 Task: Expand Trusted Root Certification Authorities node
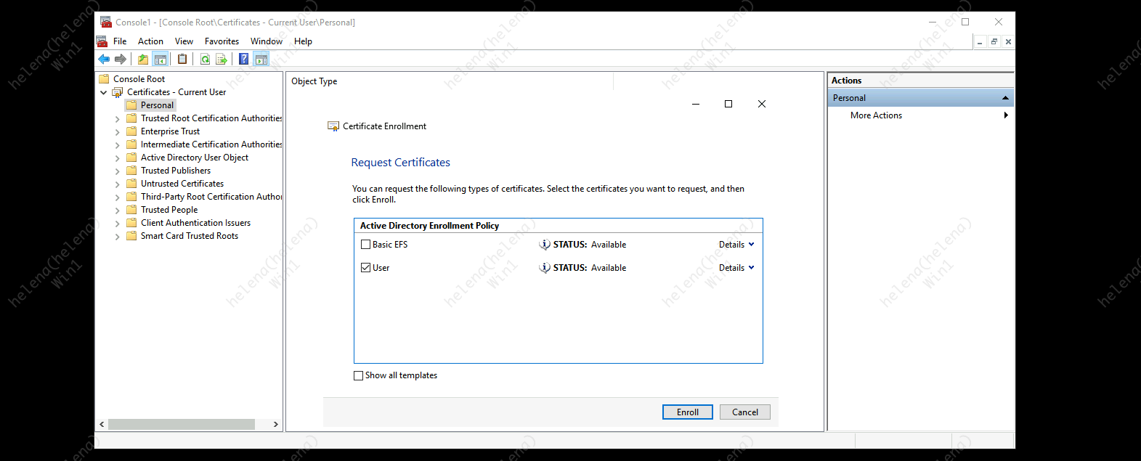pos(118,118)
